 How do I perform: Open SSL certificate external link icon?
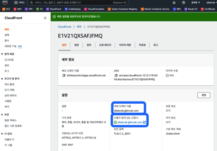(144, 122)
